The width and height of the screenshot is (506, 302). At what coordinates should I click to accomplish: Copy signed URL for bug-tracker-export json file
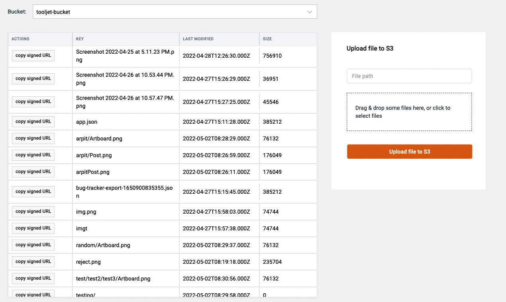[x=33, y=192]
